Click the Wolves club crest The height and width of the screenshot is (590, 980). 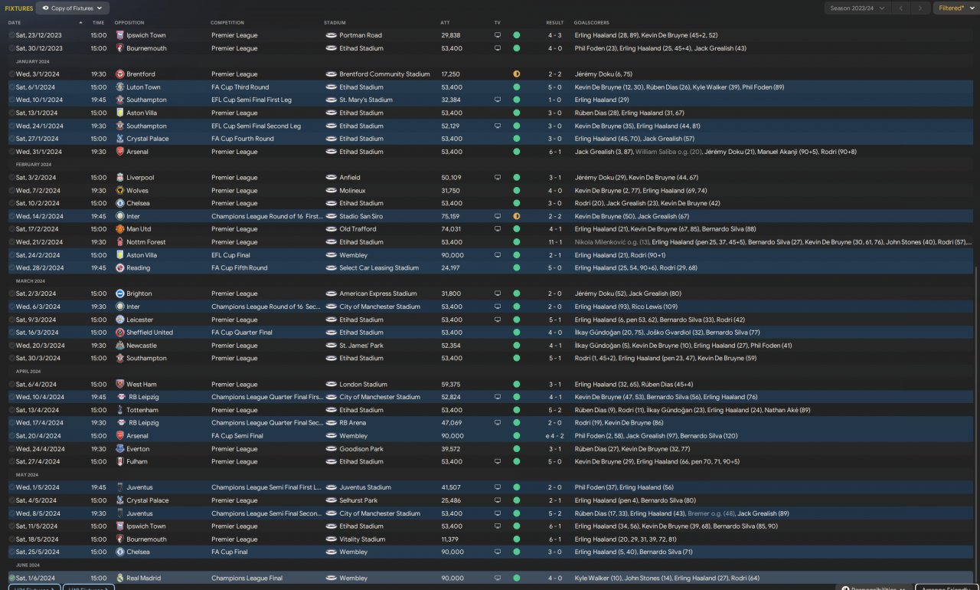120,191
